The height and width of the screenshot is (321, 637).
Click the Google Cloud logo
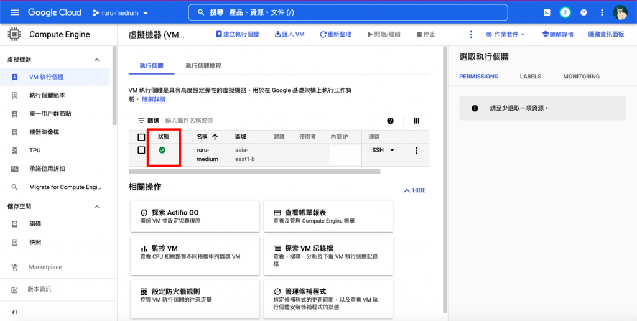point(55,12)
